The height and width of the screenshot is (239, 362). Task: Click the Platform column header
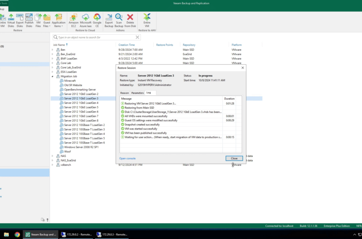236,45
